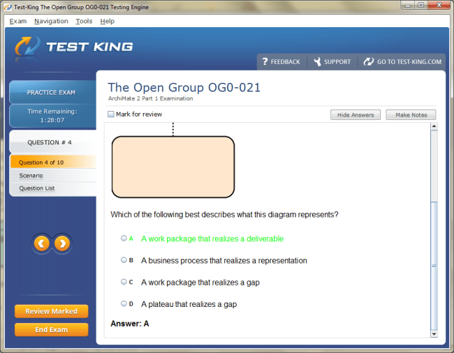Open the Exam menu

click(18, 21)
